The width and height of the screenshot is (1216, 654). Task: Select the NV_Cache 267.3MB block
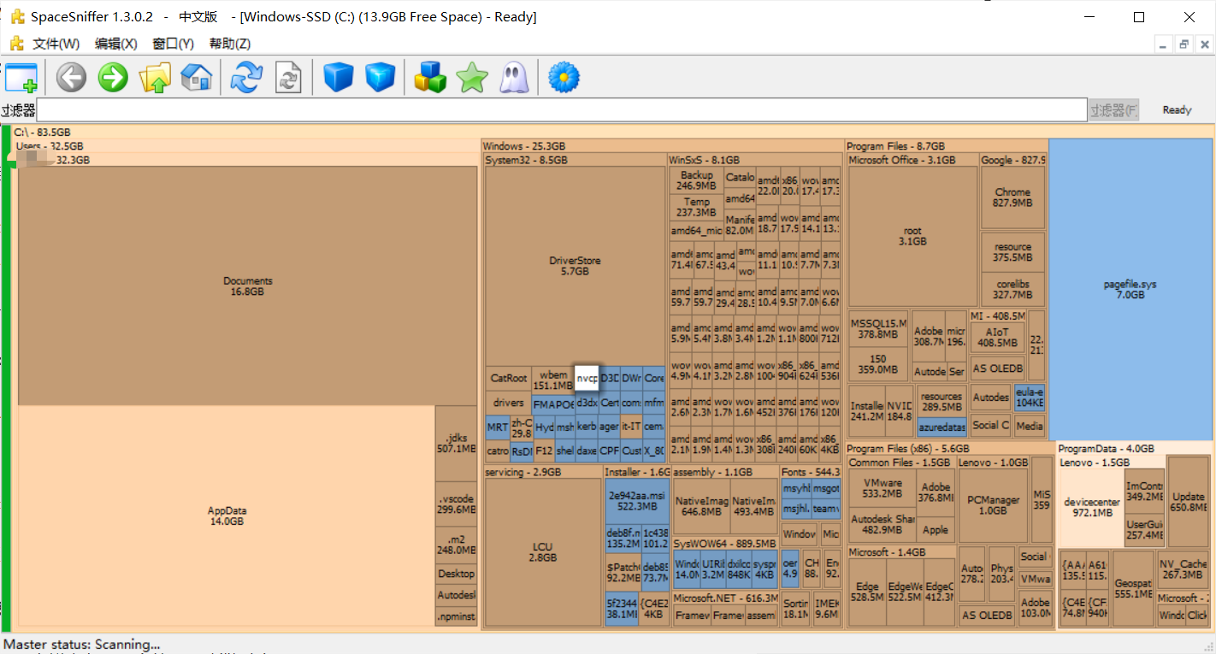[1183, 569]
